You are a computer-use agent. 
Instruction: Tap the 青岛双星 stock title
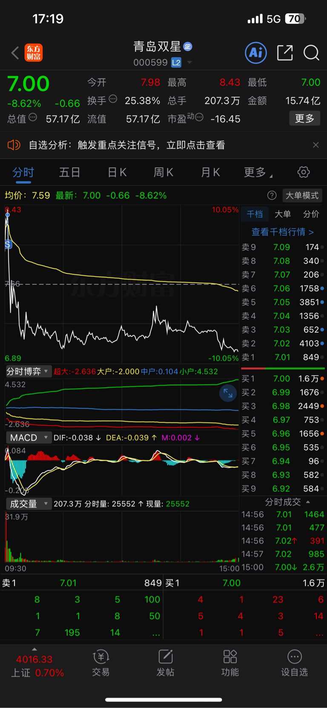(x=157, y=46)
